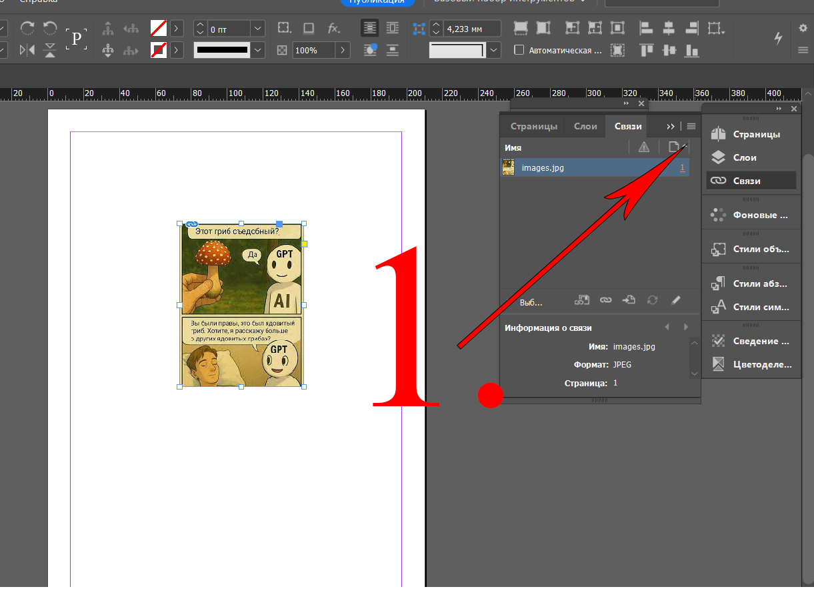Screen dimensions: 814x603
Task: Align right edges icon
Action: [x=692, y=28]
